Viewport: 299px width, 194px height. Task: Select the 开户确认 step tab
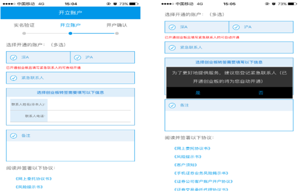tap(117, 25)
